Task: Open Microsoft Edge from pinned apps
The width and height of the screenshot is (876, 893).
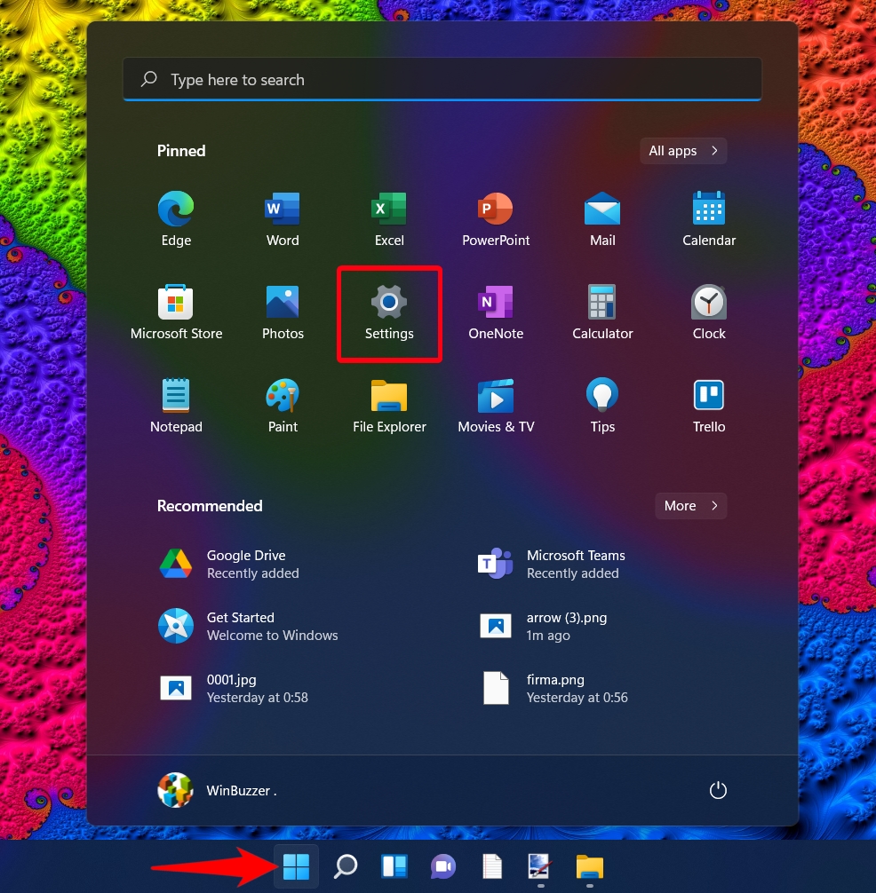Action: click(175, 217)
